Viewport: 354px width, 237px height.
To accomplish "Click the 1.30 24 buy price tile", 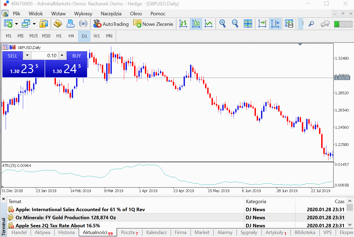I will [x=66, y=69].
